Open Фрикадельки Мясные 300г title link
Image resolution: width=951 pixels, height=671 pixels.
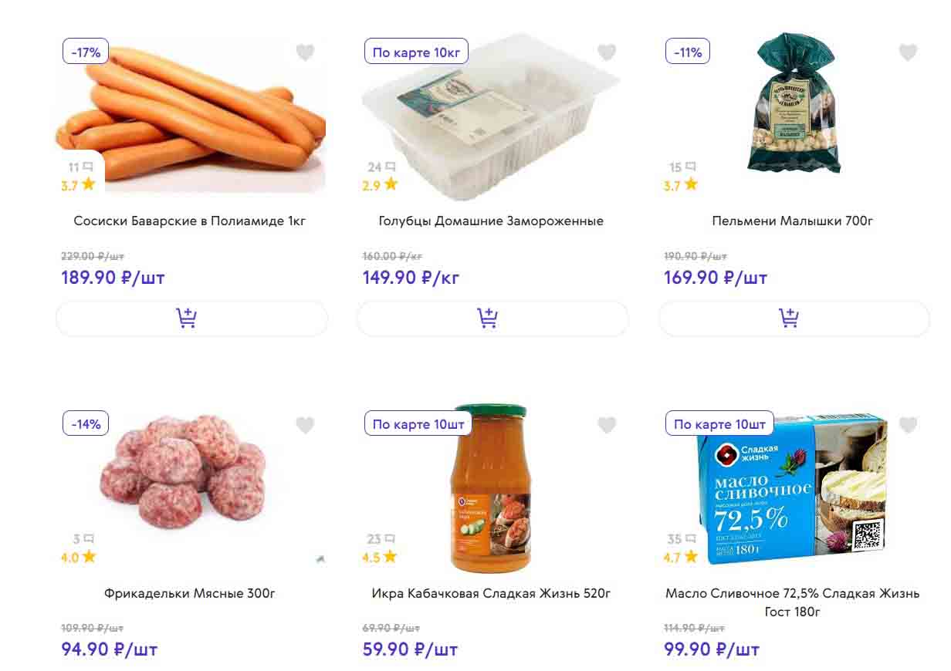coord(190,594)
